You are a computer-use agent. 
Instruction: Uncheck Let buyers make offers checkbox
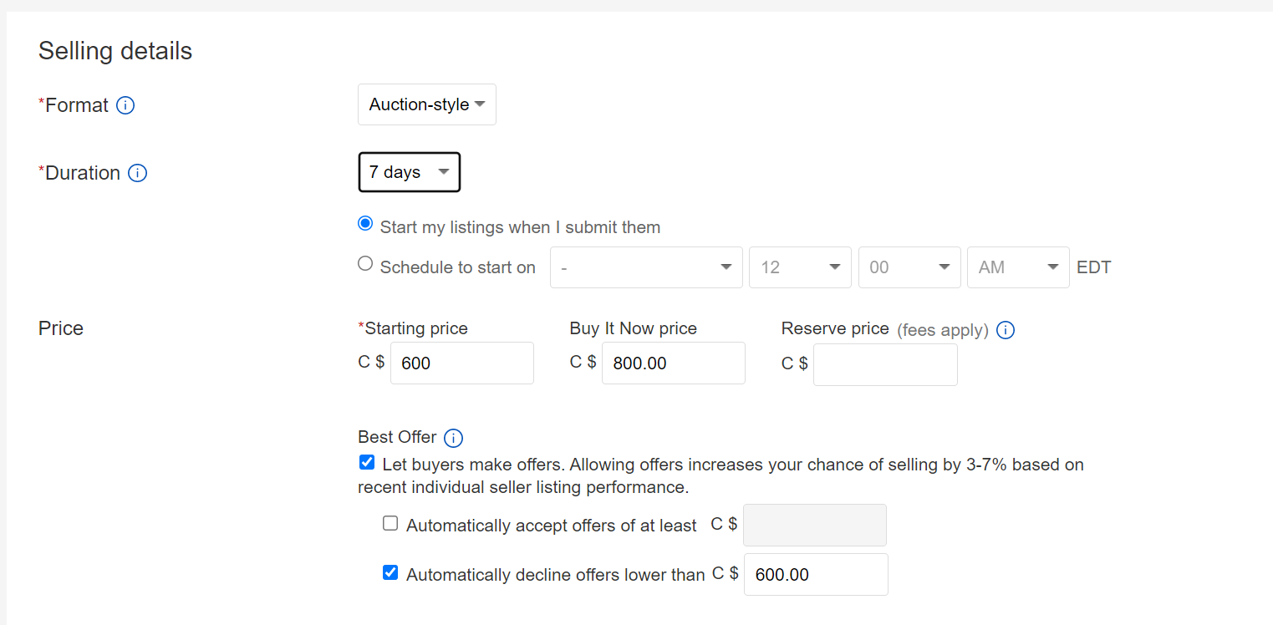(367, 462)
